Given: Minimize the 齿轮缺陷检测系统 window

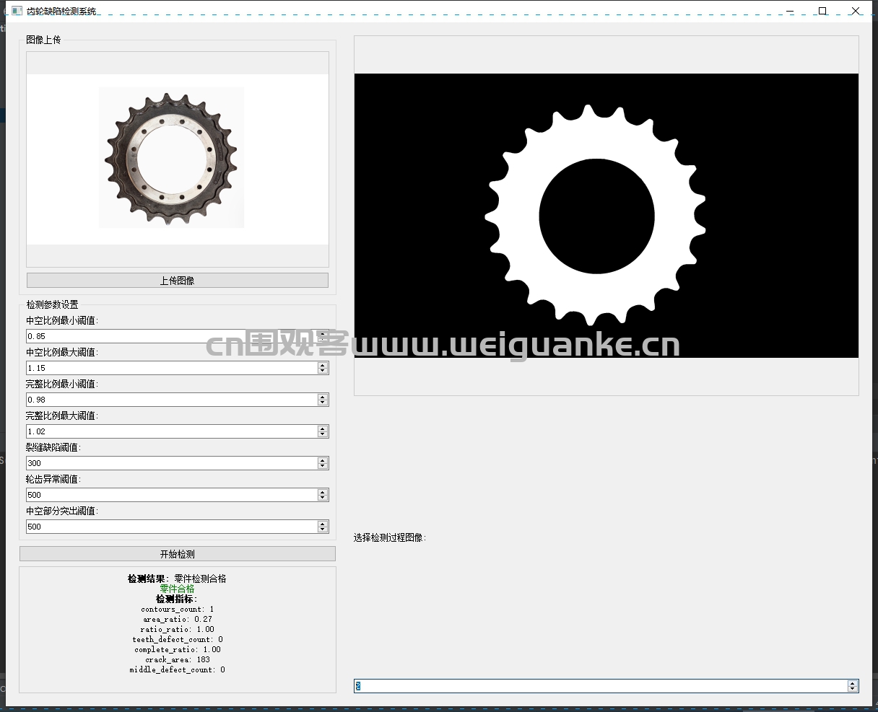Looking at the screenshot, I should pyautogui.click(x=790, y=11).
